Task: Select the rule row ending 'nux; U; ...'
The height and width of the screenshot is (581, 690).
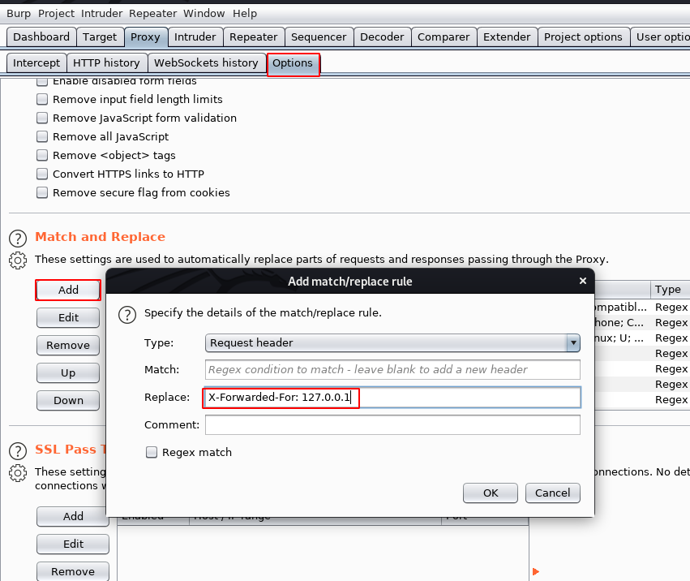Action: [642, 338]
